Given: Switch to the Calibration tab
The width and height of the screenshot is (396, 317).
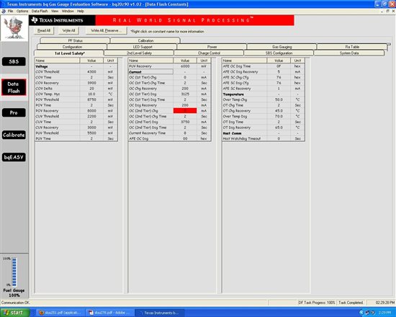Looking at the screenshot, I should pos(145,40).
